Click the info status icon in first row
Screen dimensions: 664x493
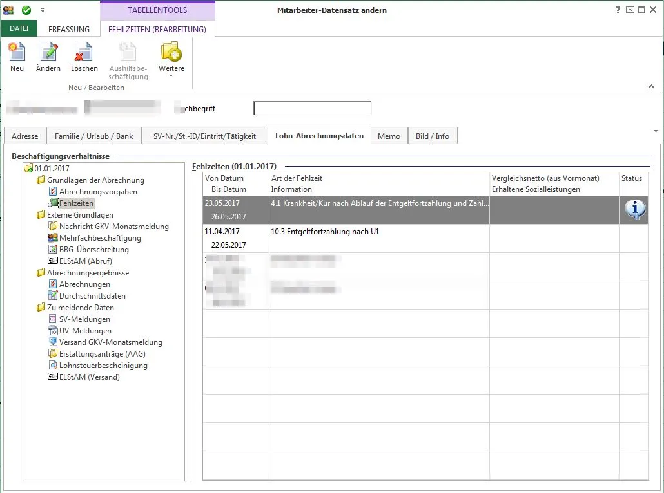[x=635, y=209]
